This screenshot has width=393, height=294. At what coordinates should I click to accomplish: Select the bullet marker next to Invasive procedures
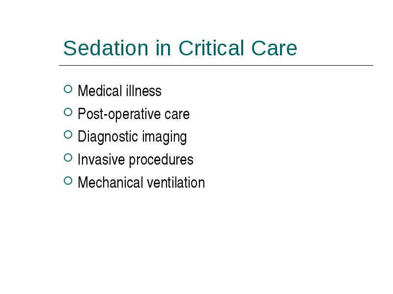click(x=68, y=158)
